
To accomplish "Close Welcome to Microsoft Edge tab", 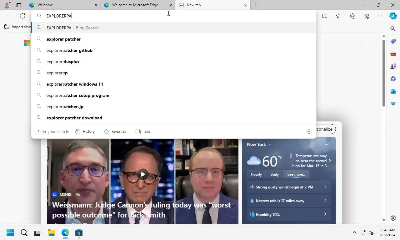I will tap(171, 5).
